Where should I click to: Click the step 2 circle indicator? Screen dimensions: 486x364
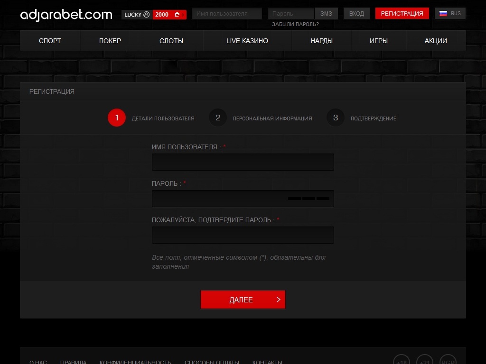[x=218, y=118]
